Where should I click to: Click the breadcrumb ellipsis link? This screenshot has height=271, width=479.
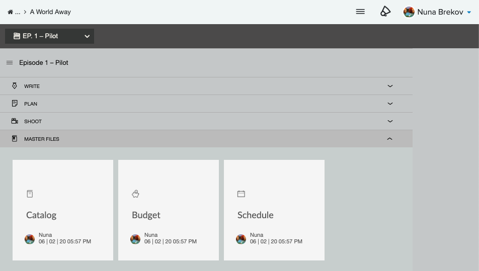pos(18,12)
